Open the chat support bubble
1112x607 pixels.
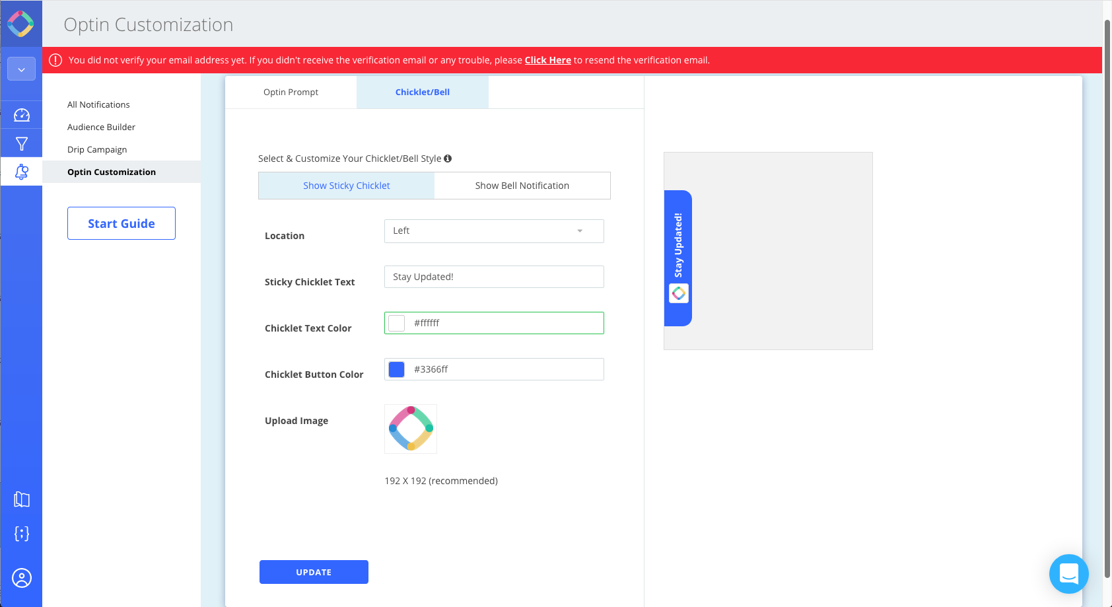tap(1068, 573)
